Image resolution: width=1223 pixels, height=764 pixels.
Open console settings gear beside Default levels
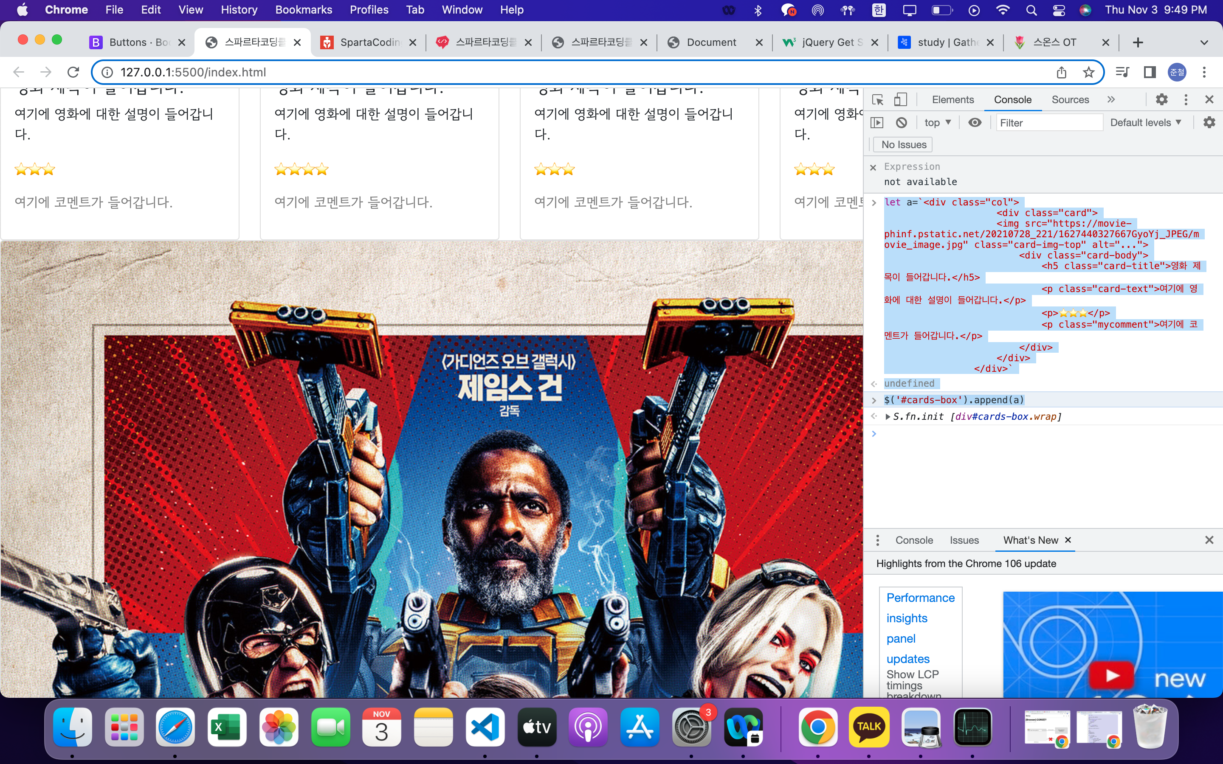pos(1209,122)
